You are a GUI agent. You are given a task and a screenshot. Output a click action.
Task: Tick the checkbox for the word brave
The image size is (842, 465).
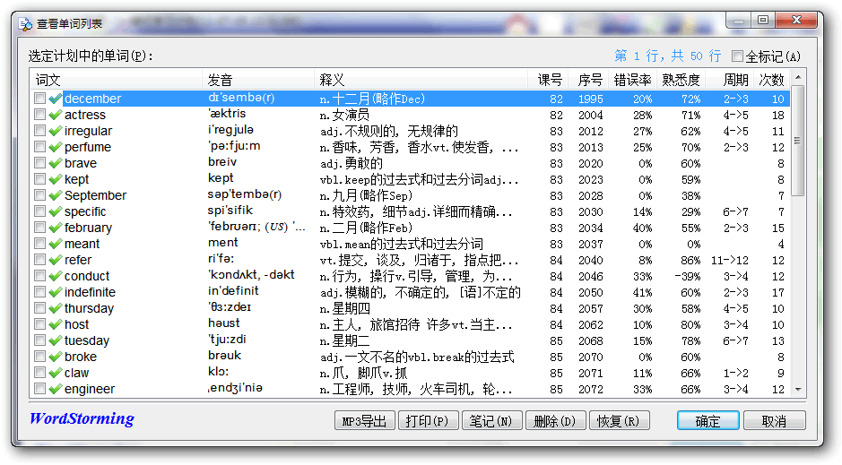point(40,163)
